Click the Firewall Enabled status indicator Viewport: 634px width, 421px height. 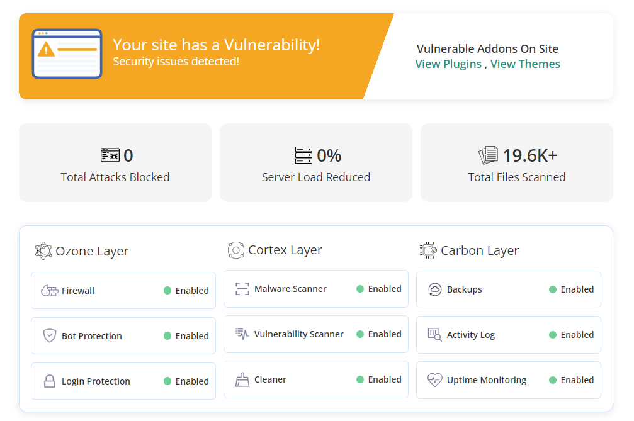186,291
